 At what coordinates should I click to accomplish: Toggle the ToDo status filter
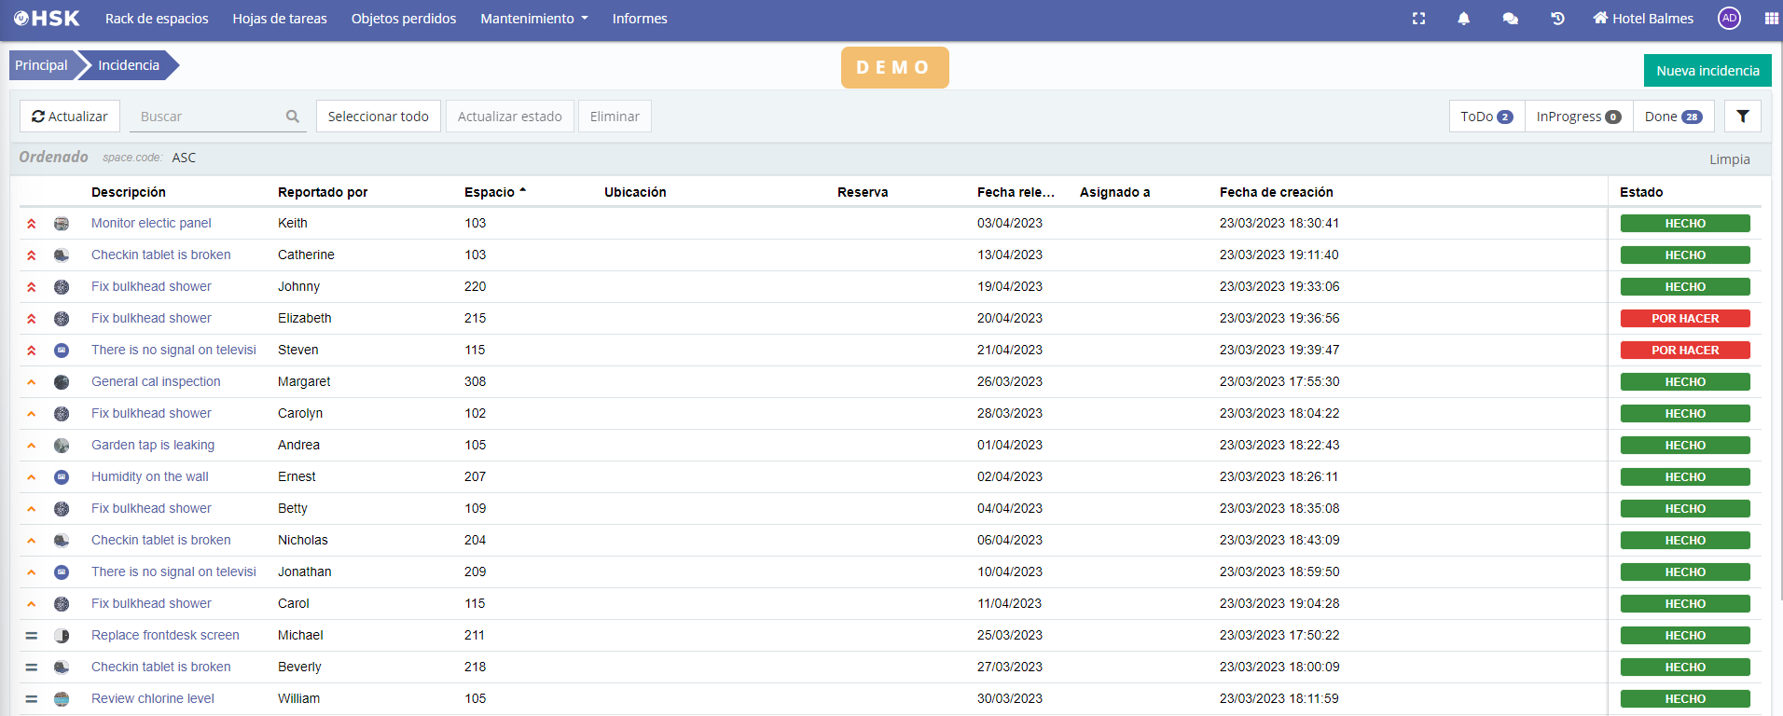click(x=1486, y=117)
